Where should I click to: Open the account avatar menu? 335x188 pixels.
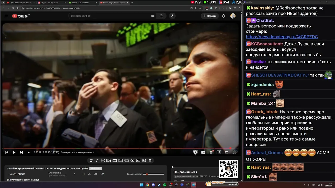pyautogui.click(x=233, y=16)
